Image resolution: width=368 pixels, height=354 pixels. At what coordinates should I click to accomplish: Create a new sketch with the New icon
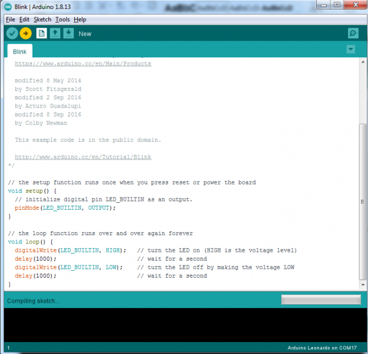[41, 34]
